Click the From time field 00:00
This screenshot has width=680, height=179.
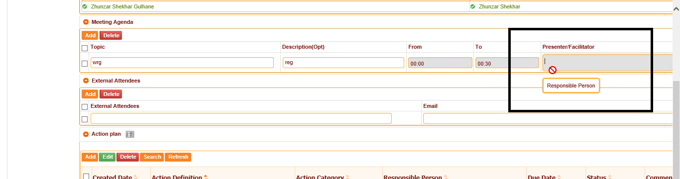pos(440,63)
